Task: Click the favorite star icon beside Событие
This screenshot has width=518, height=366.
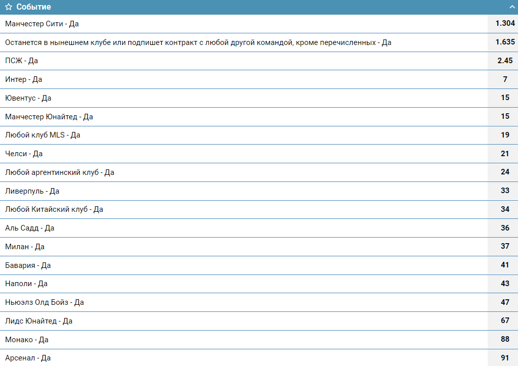Action: [x=9, y=7]
